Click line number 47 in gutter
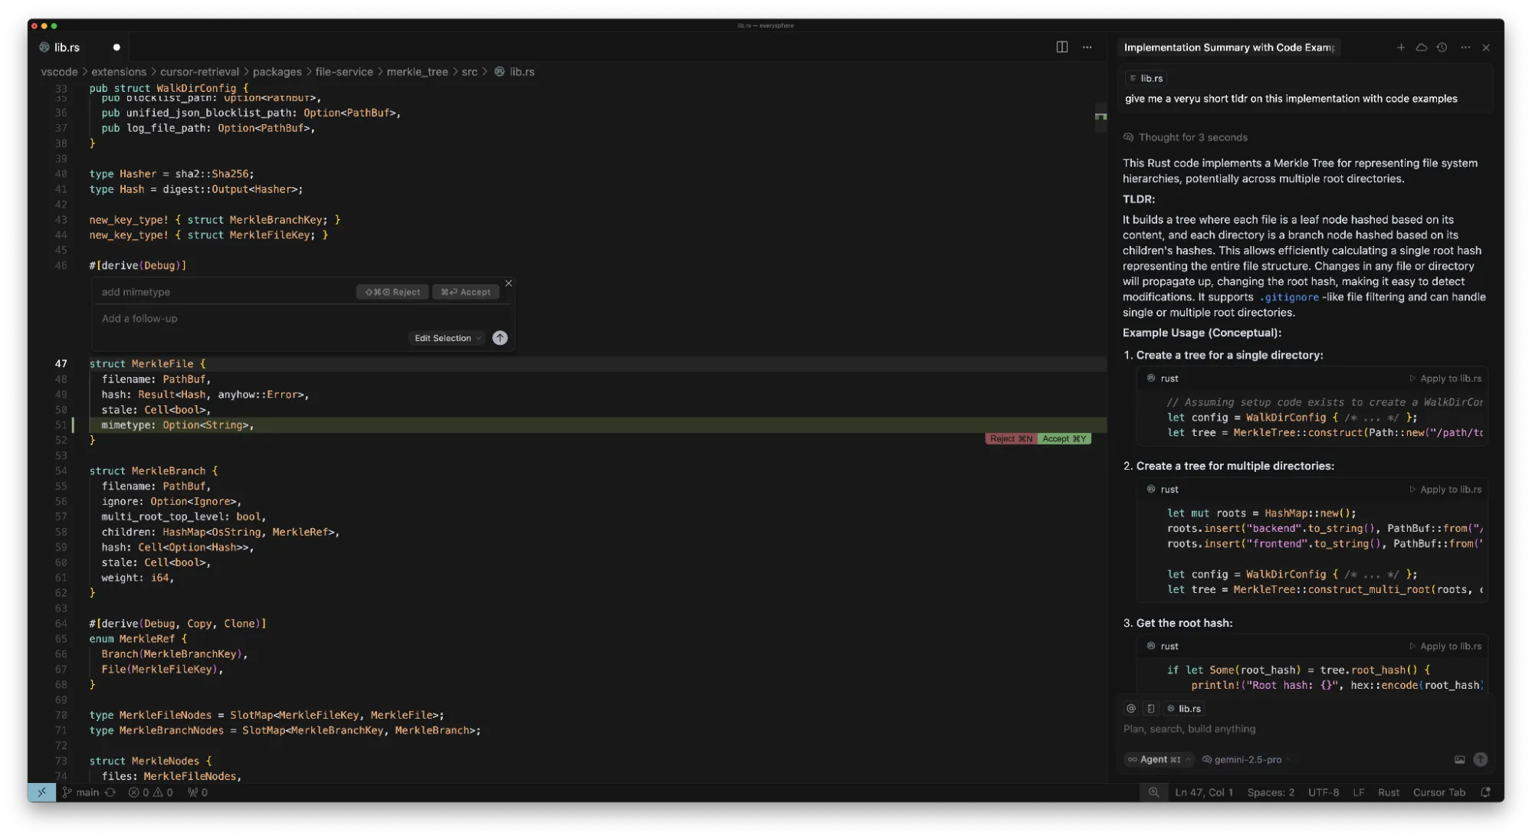The image size is (1532, 839). (x=61, y=364)
